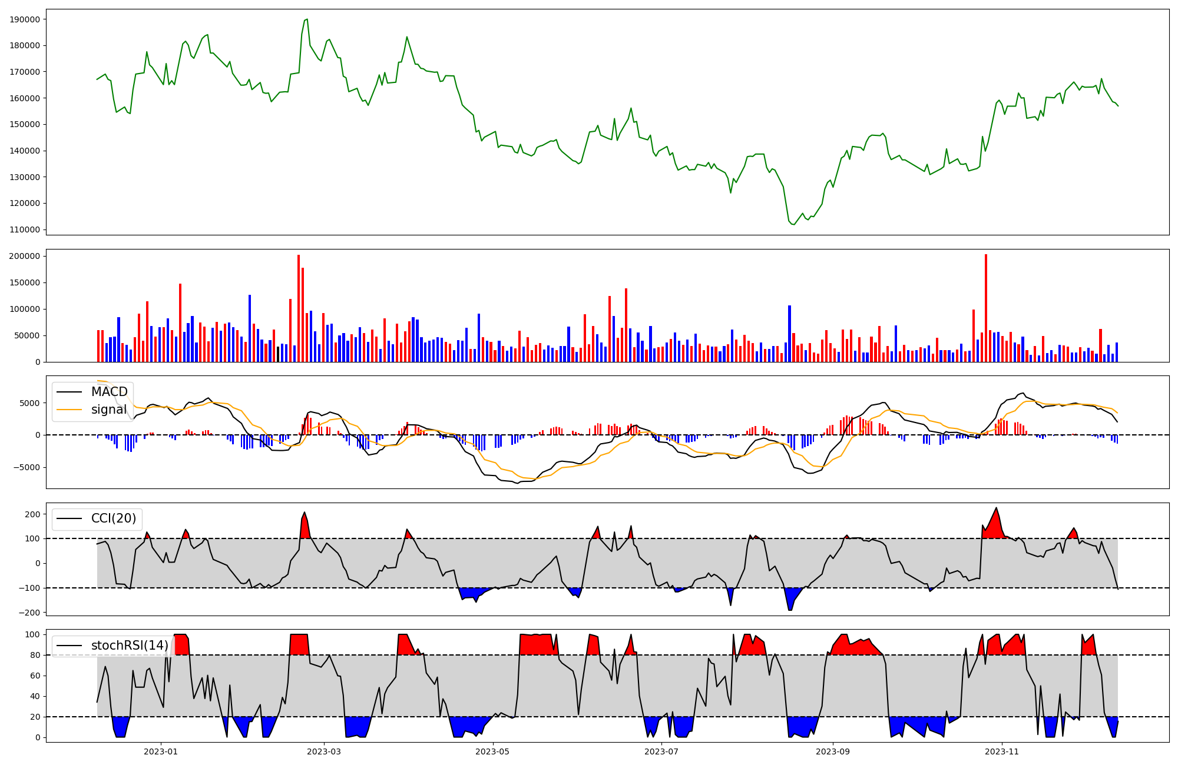Select the 2023-07 date tick label
1178x765 pixels.
click(x=661, y=751)
